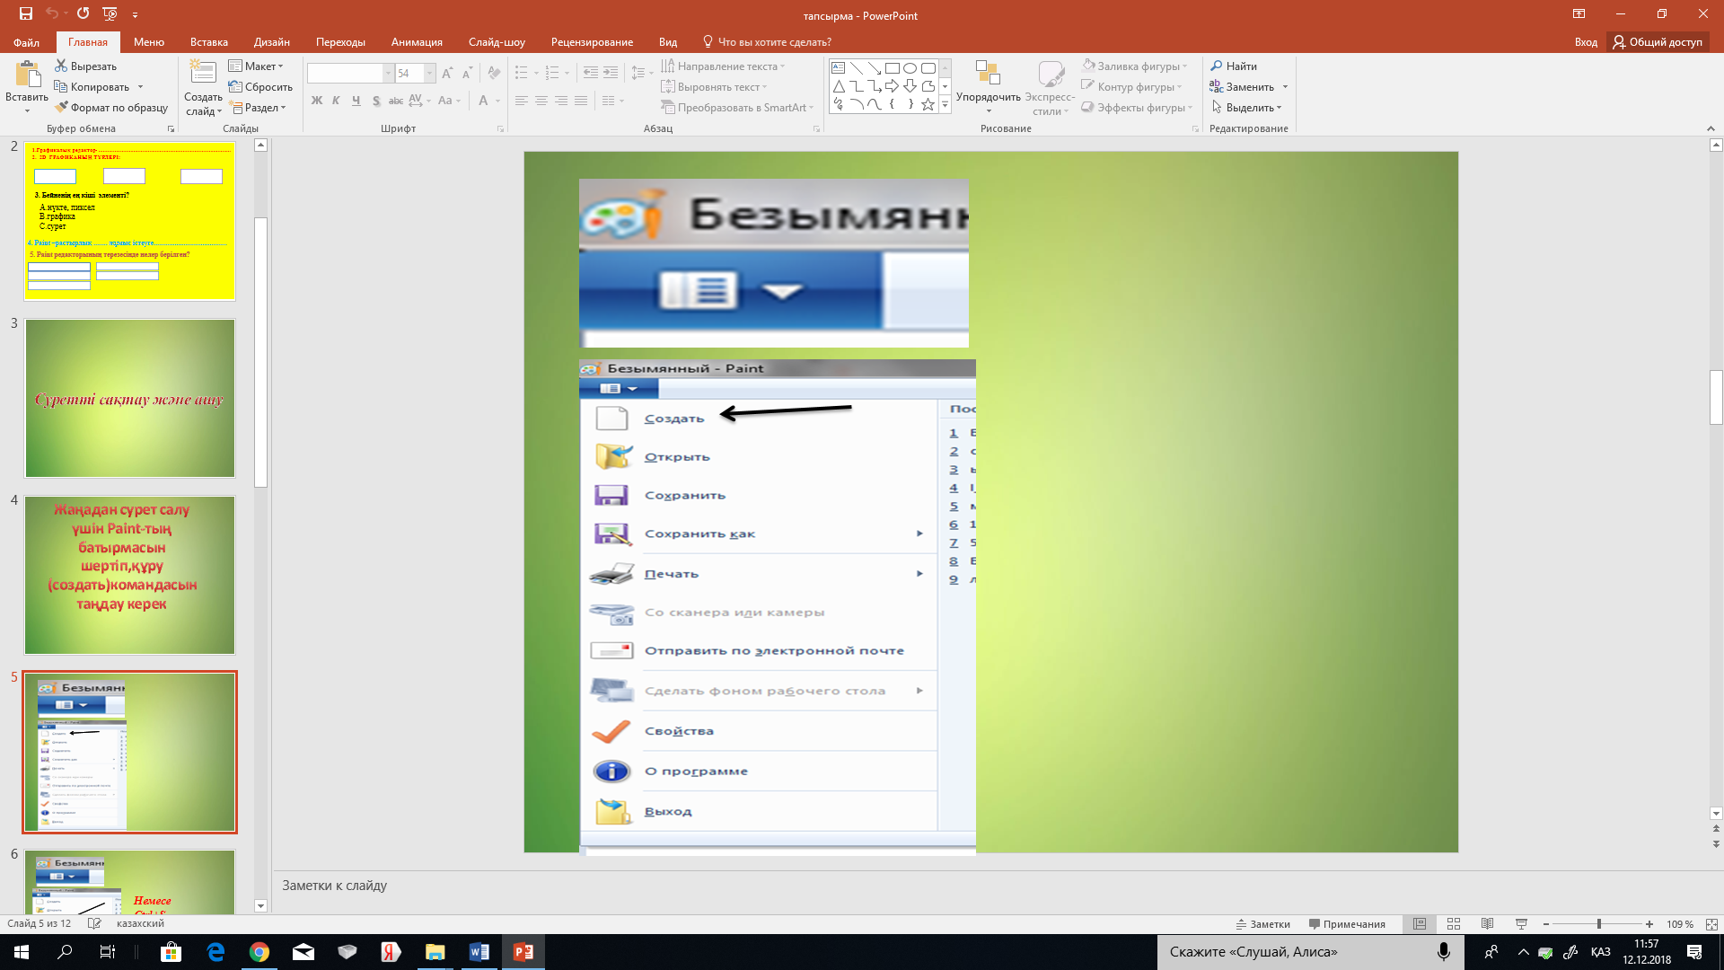Screen dimensions: 1724x970
Task: Click the Format Painter brush icon
Action: (x=61, y=108)
